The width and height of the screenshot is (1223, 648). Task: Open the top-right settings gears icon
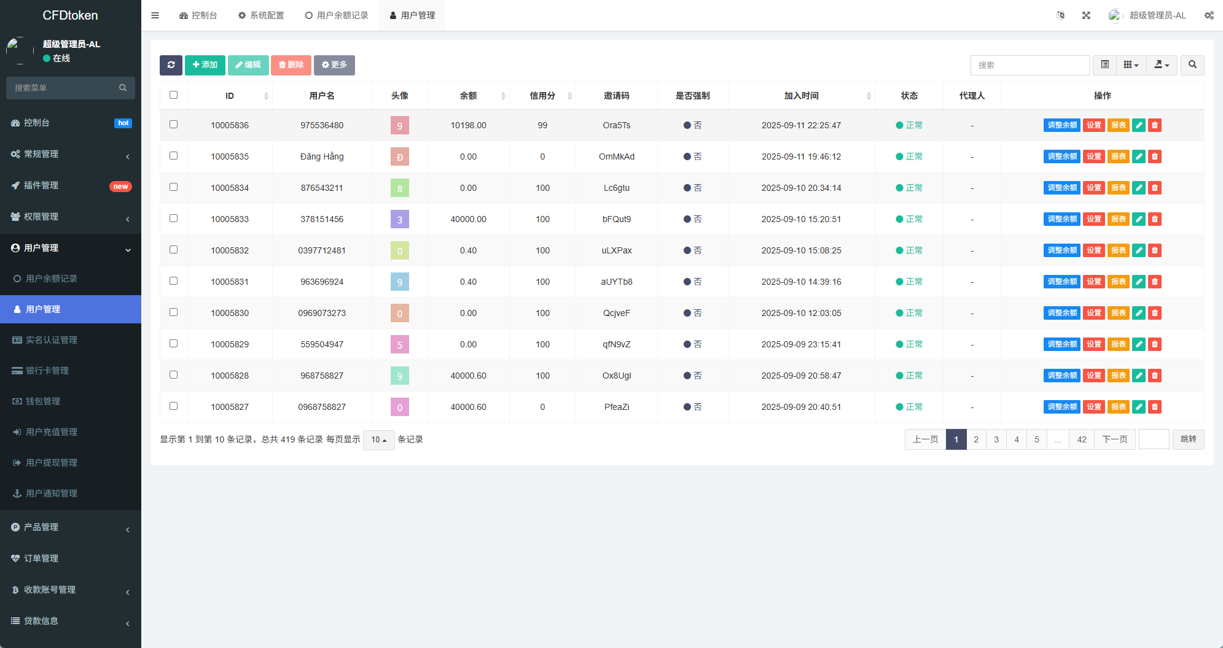coord(1208,15)
